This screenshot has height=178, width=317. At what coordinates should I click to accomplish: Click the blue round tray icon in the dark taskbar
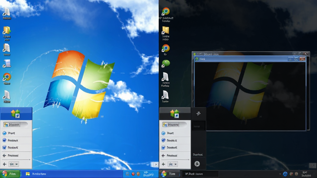pos(285,174)
